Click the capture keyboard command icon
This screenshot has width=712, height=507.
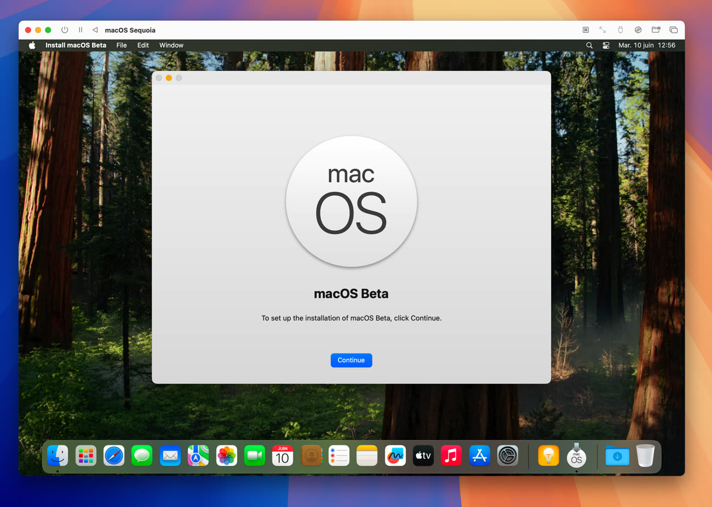[585, 30]
